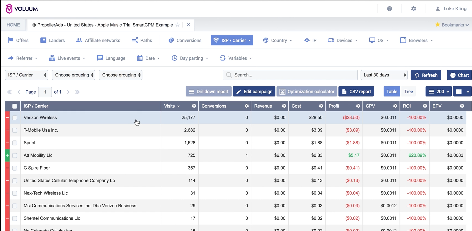Check the United States Cellular row checkbox
Image resolution: width=472 pixels, height=231 pixels.
pos(15,181)
